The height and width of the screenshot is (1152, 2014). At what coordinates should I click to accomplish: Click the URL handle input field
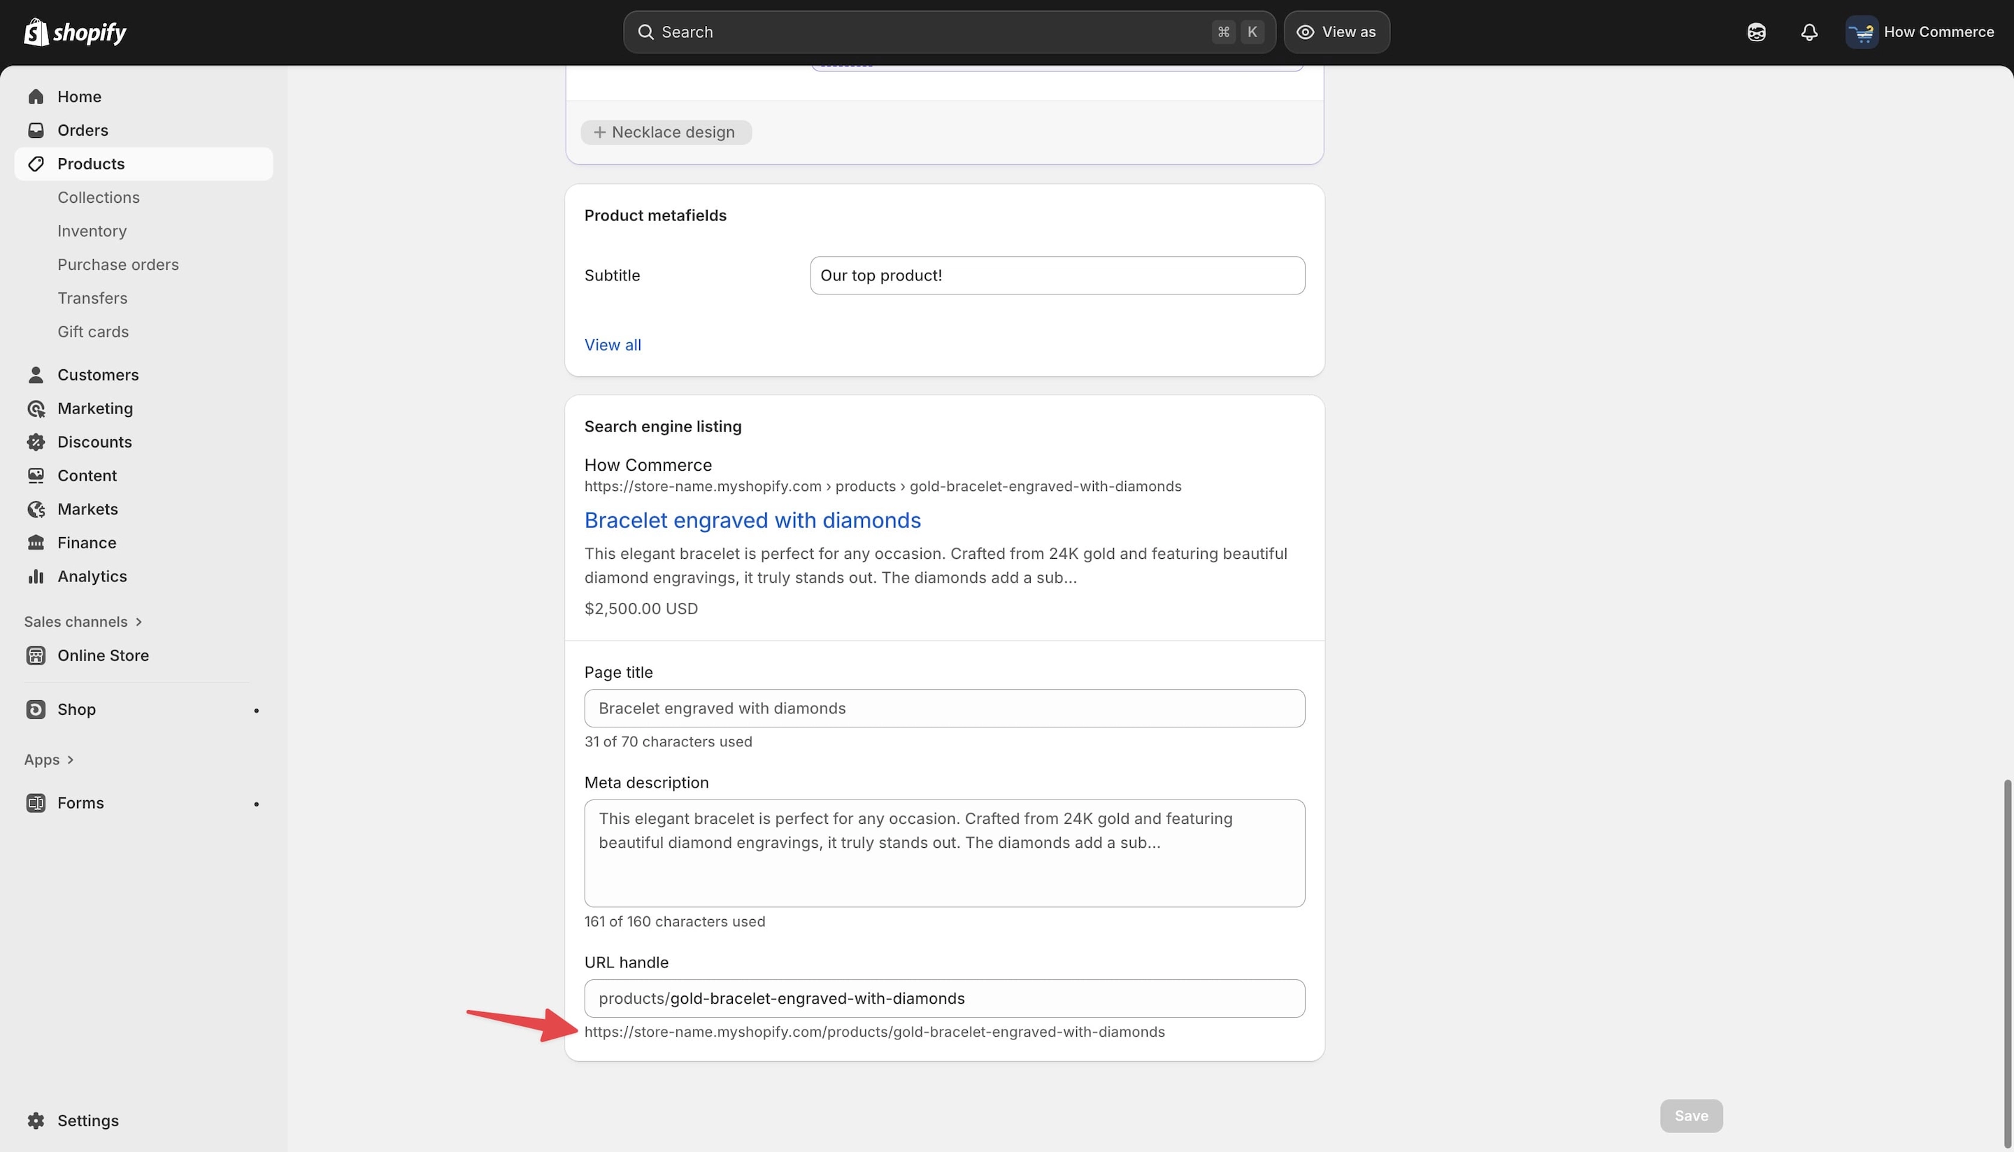(x=944, y=999)
